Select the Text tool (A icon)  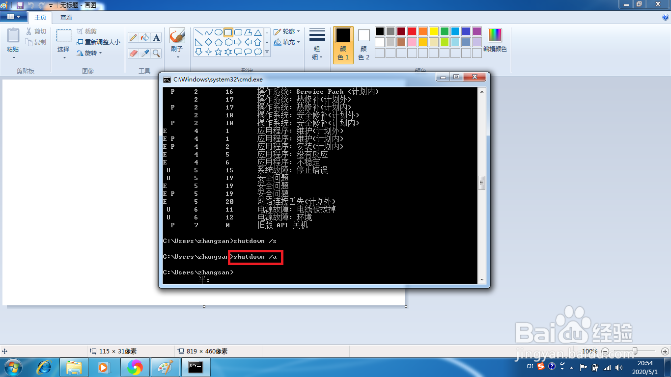click(x=156, y=37)
